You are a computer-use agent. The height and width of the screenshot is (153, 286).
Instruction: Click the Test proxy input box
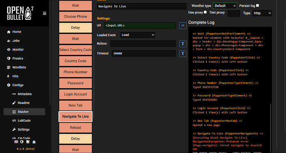234,13
